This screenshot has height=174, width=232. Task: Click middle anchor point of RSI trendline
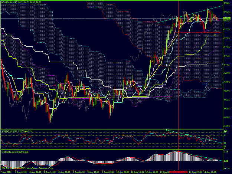pyautogui.click(x=188, y=135)
